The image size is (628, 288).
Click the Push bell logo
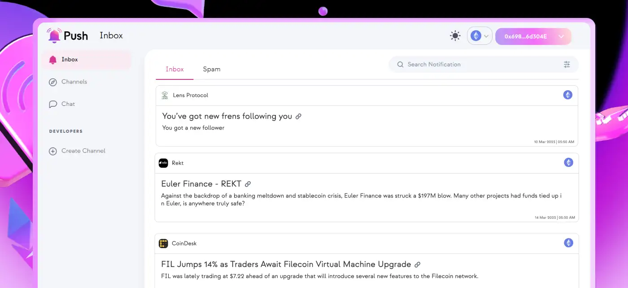pos(54,35)
